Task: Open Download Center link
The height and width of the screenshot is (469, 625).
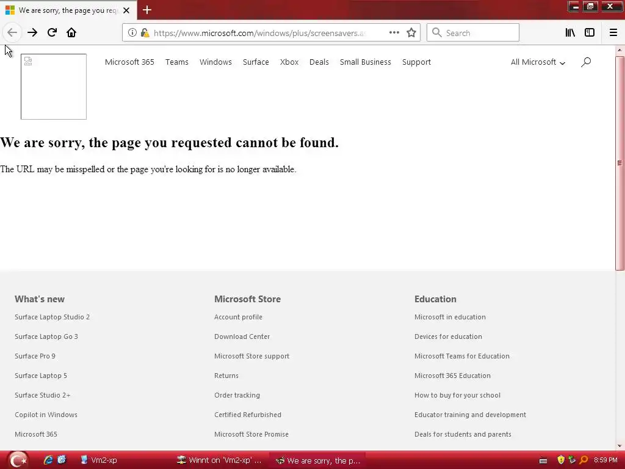Action: tap(242, 336)
